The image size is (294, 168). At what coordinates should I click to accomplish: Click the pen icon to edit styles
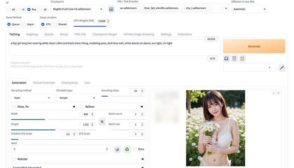tap(282, 68)
